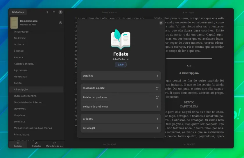Click the 'John Factotum' developer name
244x158 pixels.
pos(121,59)
